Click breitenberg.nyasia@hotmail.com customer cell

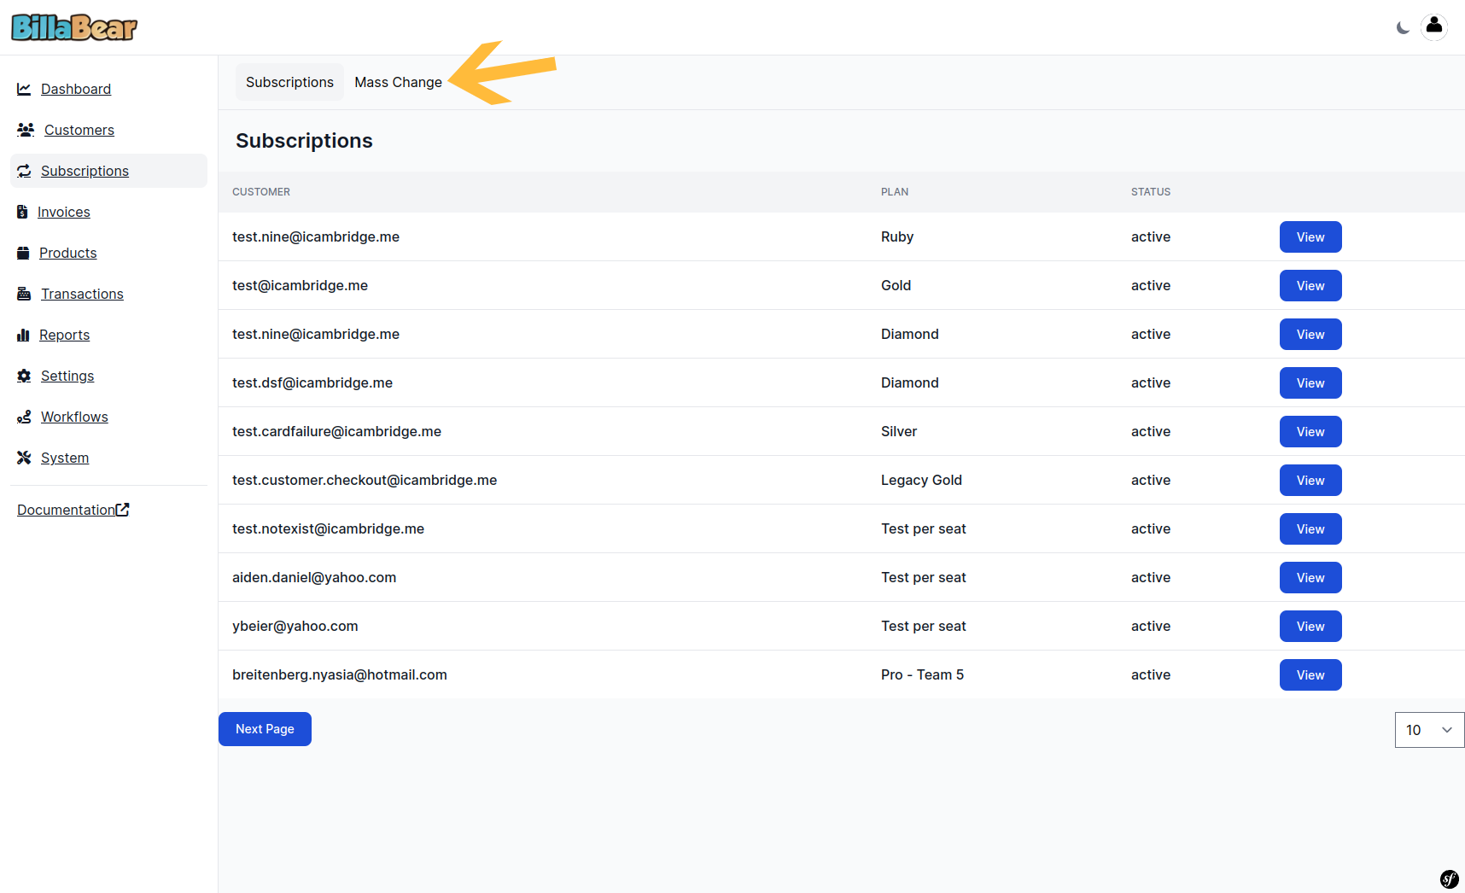pos(340,674)
